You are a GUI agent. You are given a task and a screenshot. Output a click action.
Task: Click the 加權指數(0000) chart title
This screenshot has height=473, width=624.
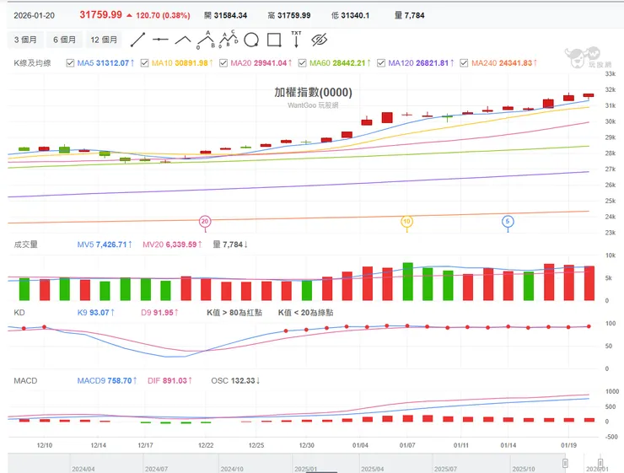pyautogui.click(x=313, y=92)
